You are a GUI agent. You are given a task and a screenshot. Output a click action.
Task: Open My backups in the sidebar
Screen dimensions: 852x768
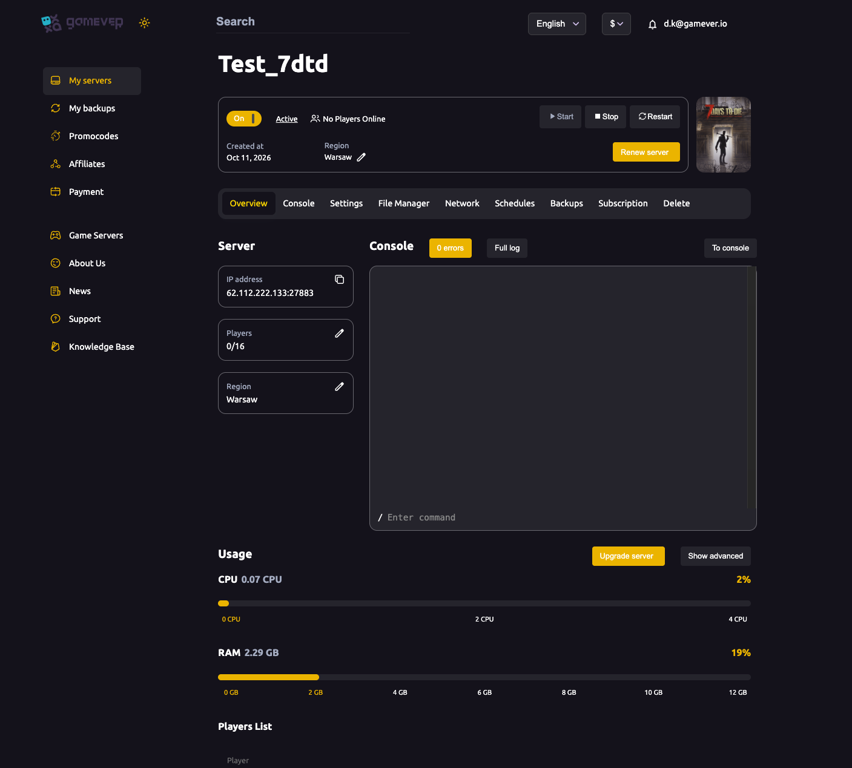pos(92,108)
